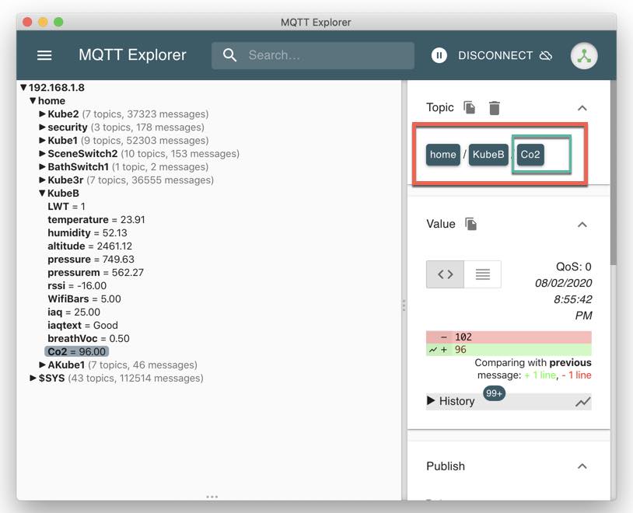Select the Co2 topic chip

530,155
